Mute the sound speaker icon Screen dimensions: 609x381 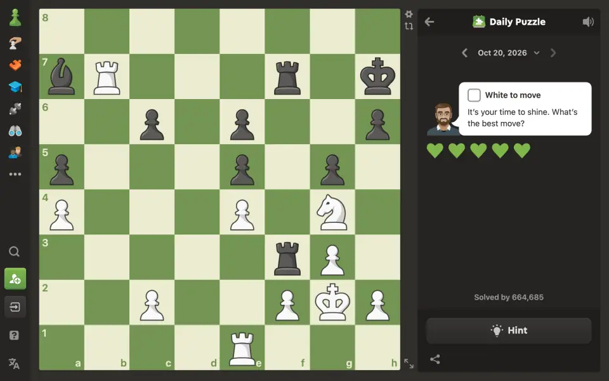[588, 22]
